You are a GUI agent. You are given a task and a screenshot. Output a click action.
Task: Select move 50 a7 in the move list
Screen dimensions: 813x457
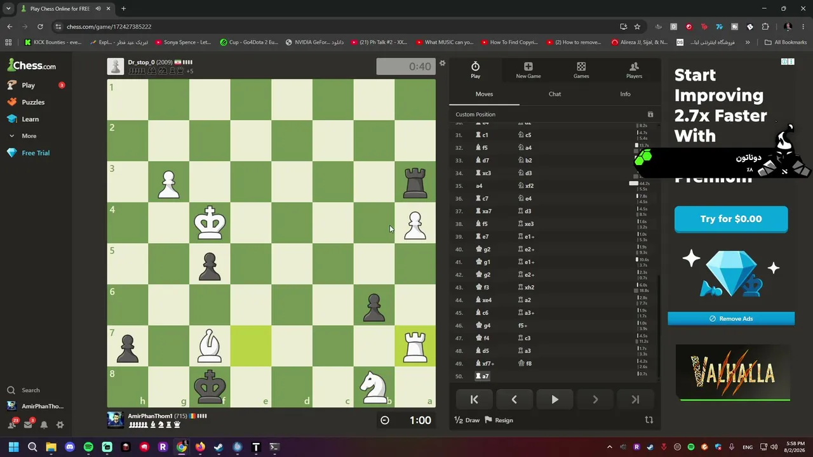[482, 376]
